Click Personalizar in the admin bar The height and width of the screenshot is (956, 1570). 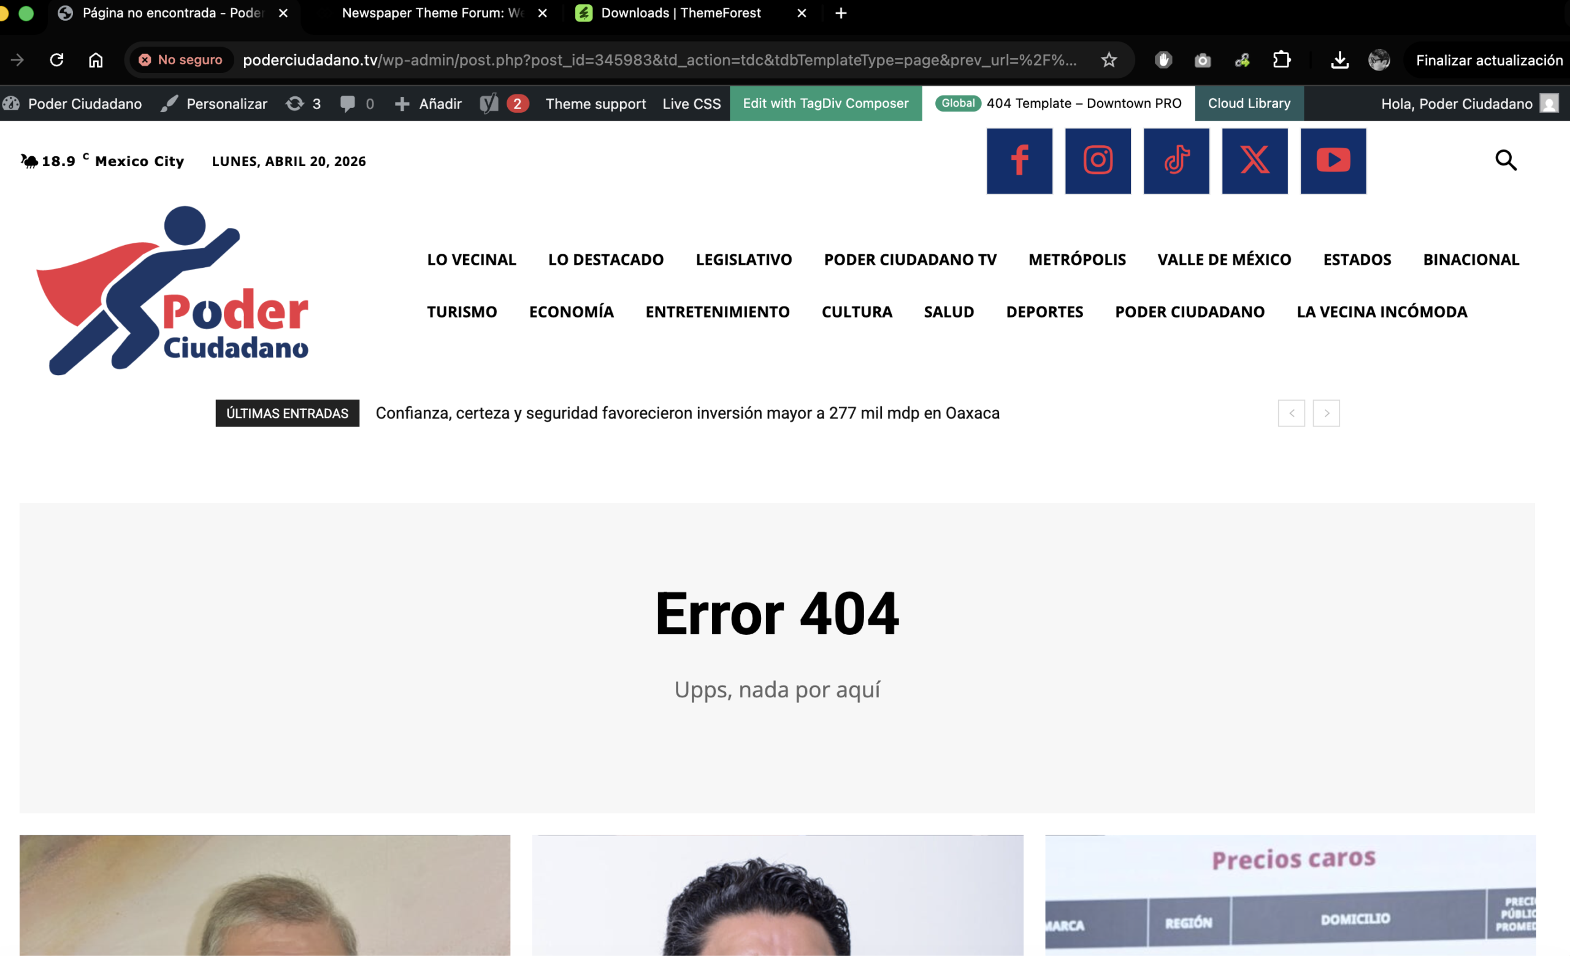click(214, 103)
